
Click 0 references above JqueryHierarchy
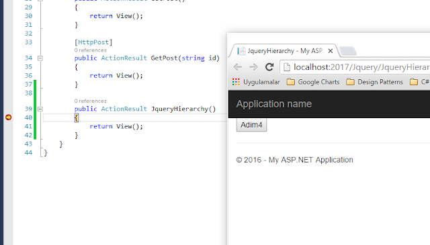tap(90, 101)
